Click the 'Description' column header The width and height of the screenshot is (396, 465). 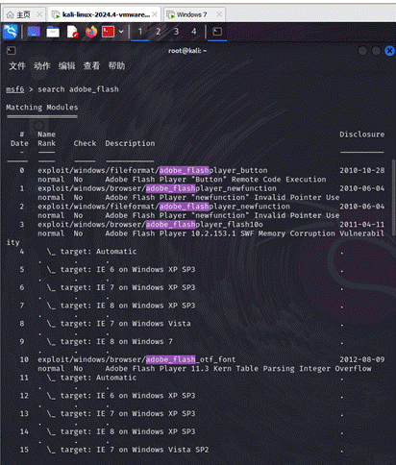tap(130, 143)
